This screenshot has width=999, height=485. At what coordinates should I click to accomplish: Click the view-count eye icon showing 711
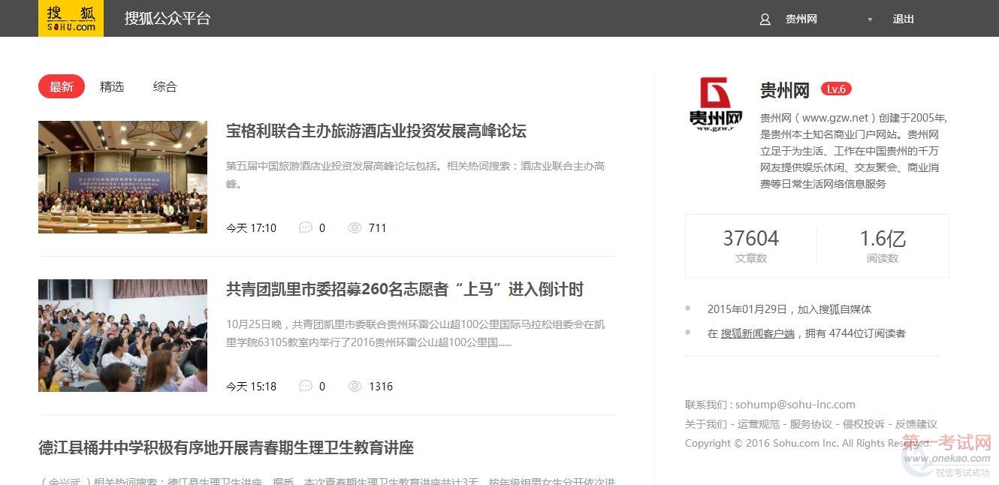tap(355, 227)
